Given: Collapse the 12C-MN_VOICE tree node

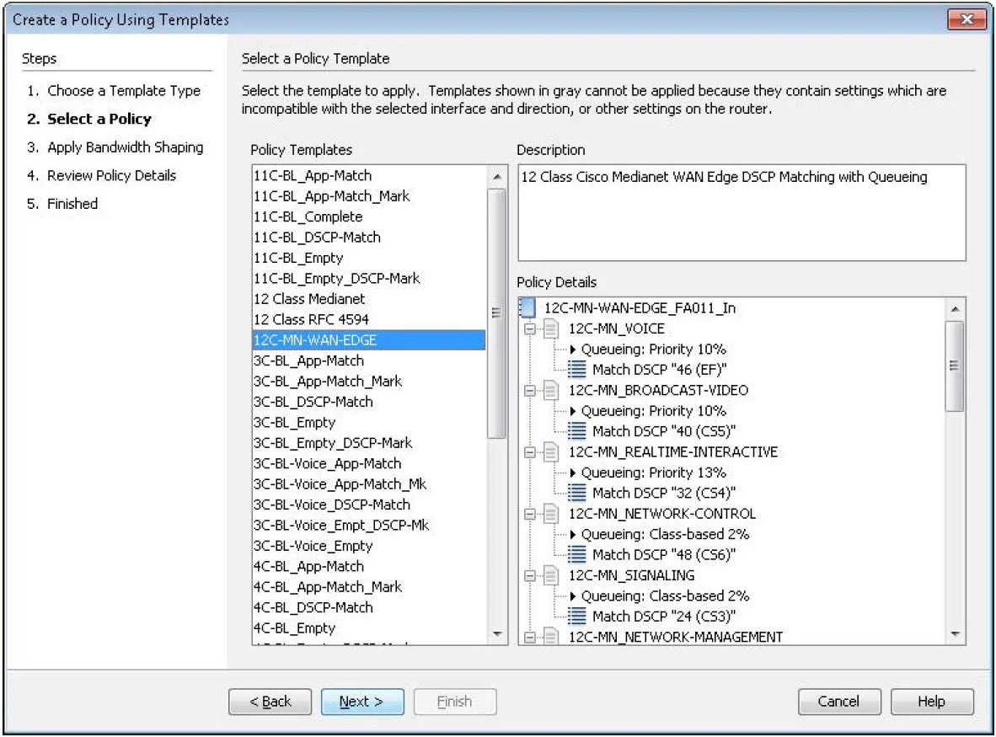Looking at the screenshot, I should click(x=529, y=328).
